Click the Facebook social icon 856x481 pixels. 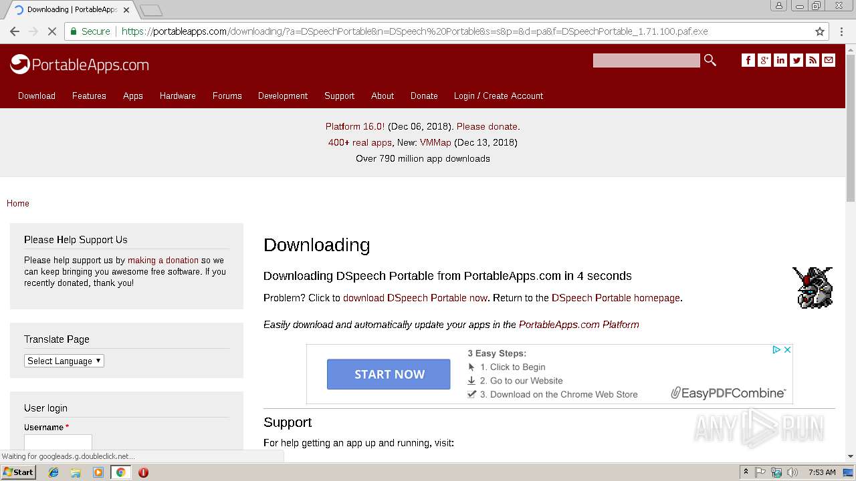[748, 60]
